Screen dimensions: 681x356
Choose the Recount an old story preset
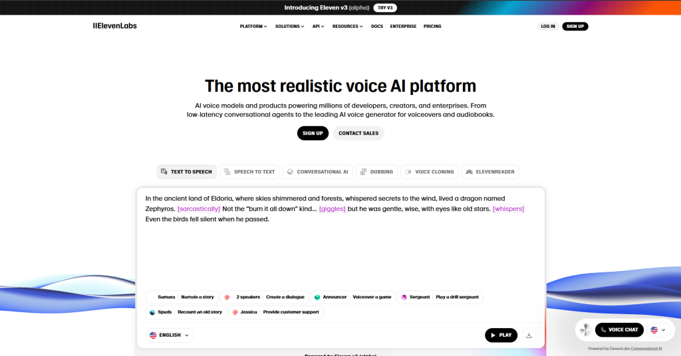point(186,312)
